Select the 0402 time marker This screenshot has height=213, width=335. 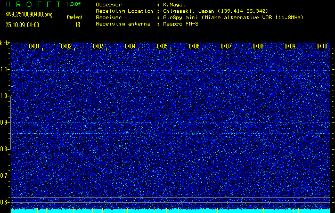tap(66, 46)
